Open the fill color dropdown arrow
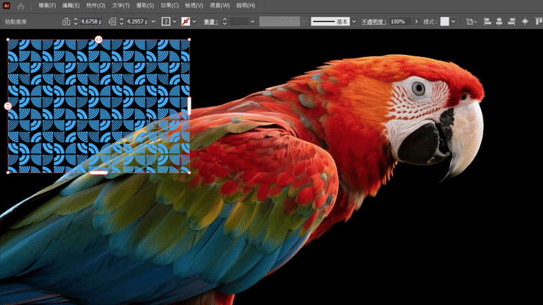This screenshot has width=543, height=305. point(174,22)
